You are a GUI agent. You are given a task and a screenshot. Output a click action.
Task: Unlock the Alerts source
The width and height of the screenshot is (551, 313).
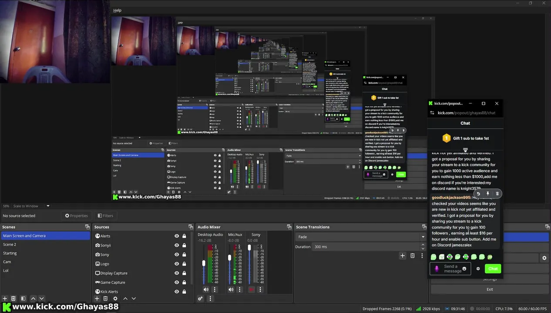click(184, 236)
